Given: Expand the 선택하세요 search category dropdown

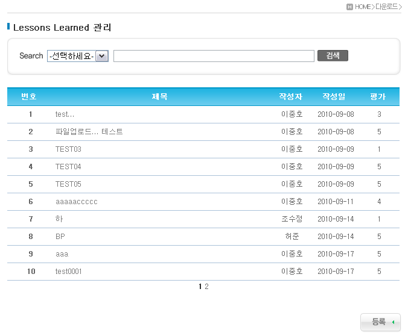Looking at the screenshot, I should [x=78, y=56].
